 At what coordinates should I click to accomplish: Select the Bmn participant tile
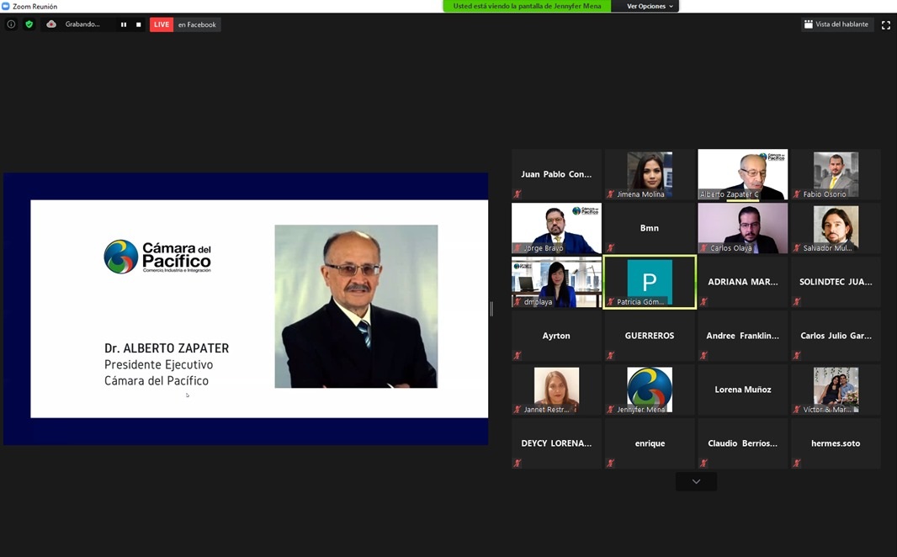(x=650, y=228)
